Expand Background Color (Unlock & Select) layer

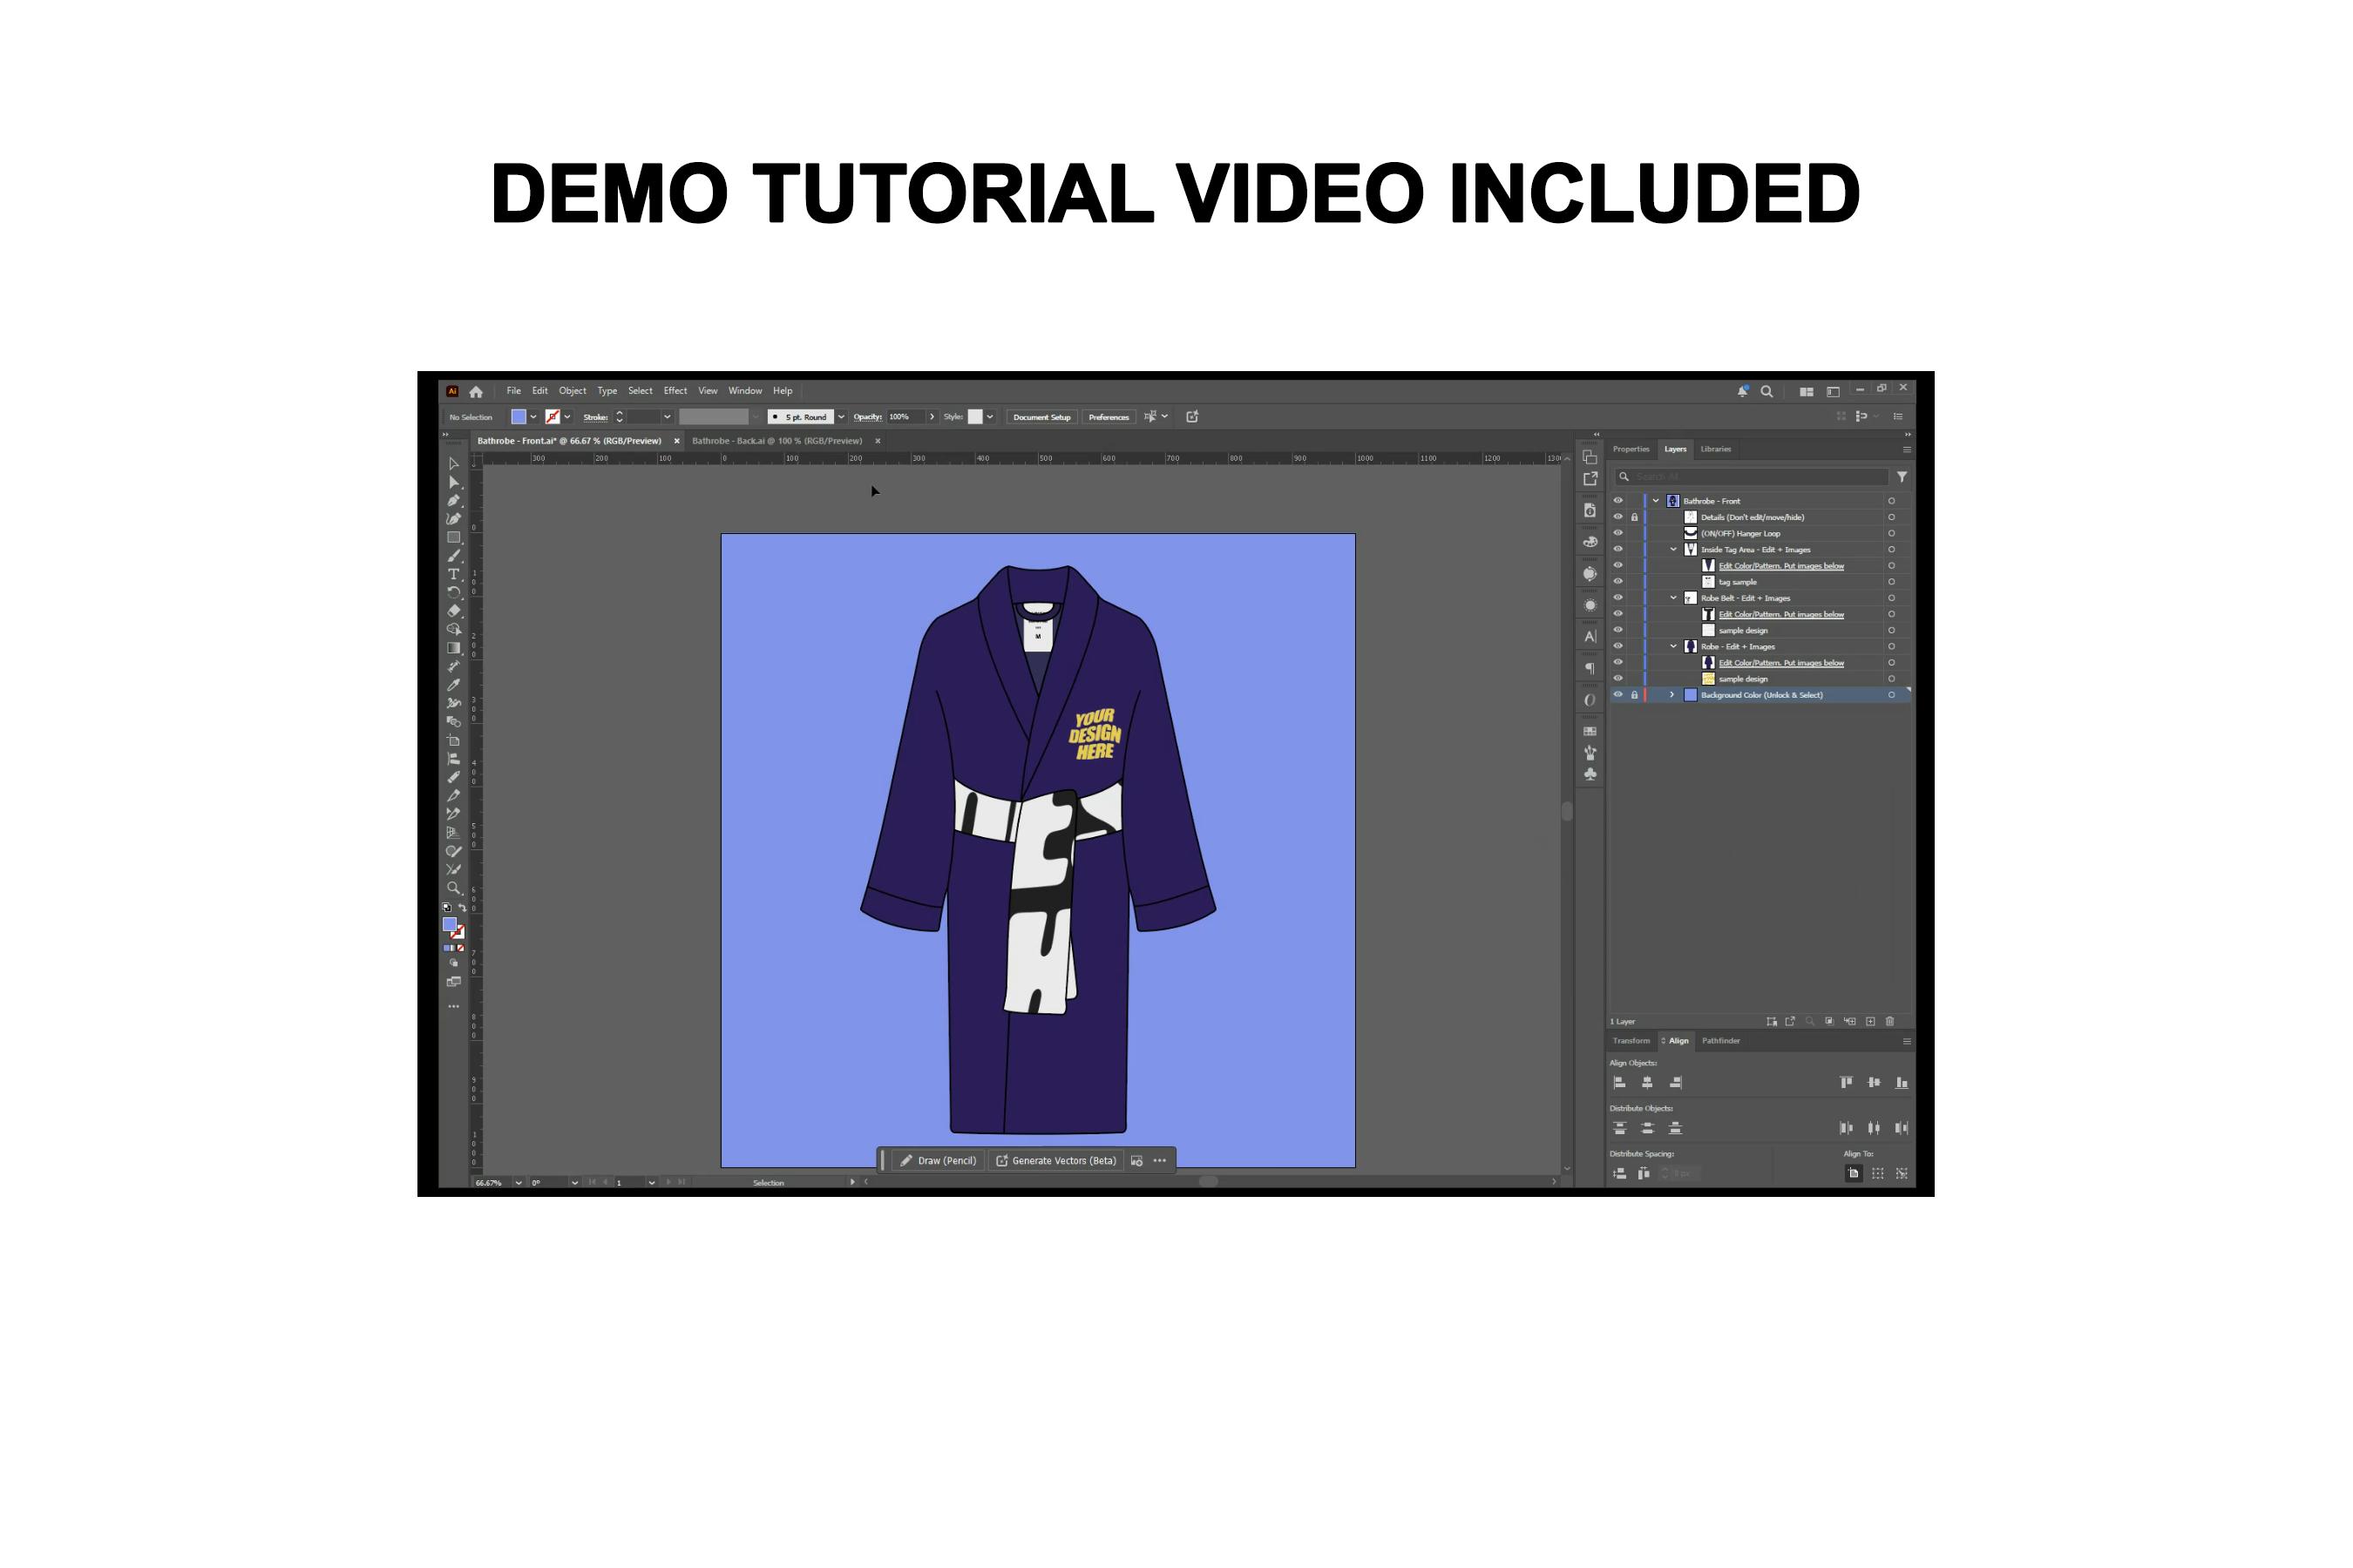1672,694
